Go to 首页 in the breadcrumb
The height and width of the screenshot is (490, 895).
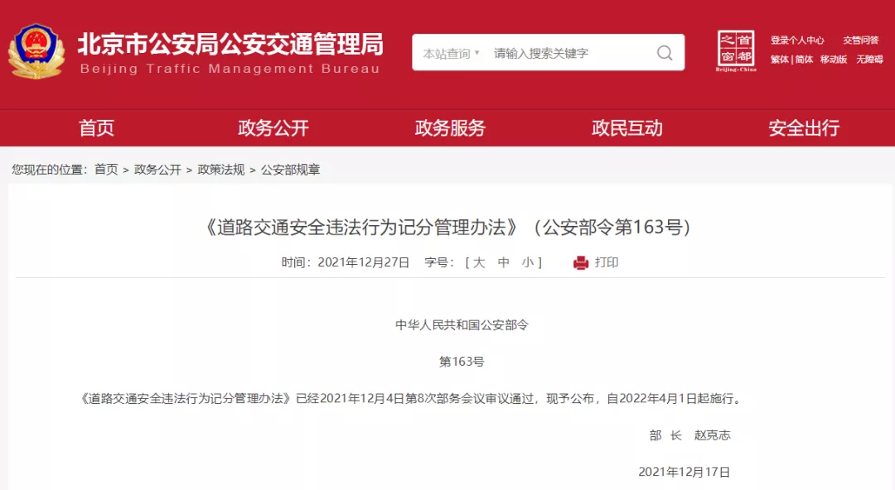click(106, 170)
